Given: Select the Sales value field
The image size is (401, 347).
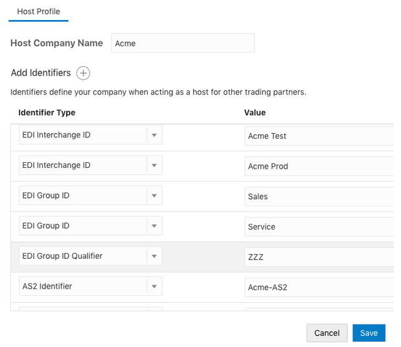Looking at the screenshot, I should [x=319, y=197].
